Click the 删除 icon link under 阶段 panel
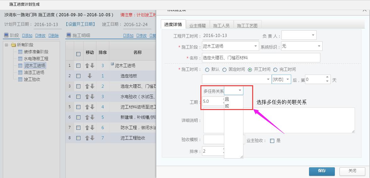This screenshot has height=178, width=370. pyautogui.click(x=53, y=36)
